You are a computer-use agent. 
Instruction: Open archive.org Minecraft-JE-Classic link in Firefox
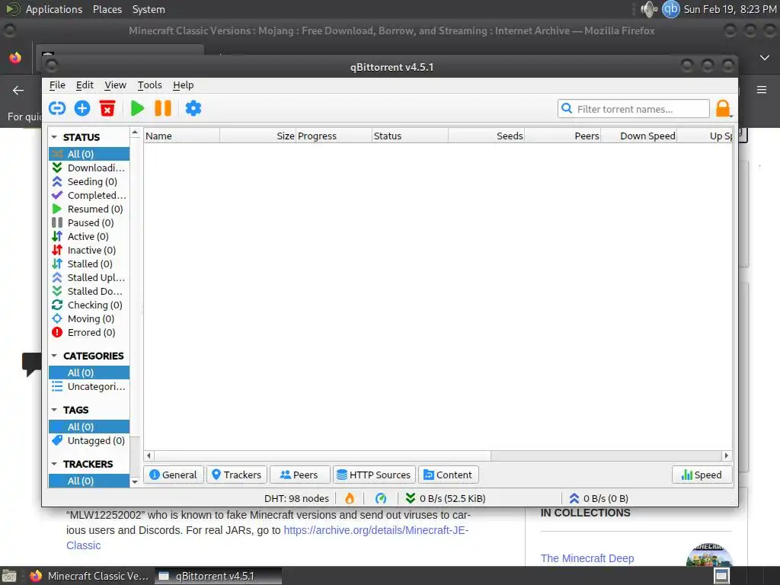tap(267, 538)
